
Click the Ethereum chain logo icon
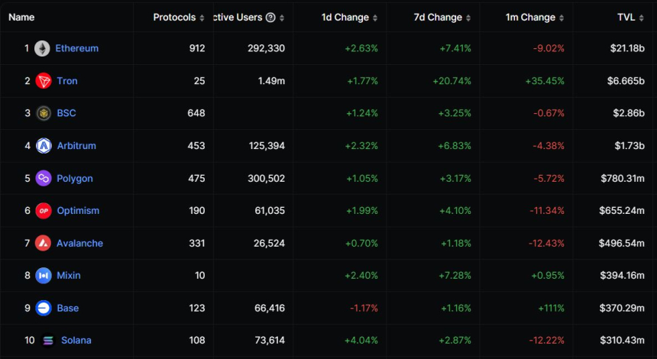(42, 48)
